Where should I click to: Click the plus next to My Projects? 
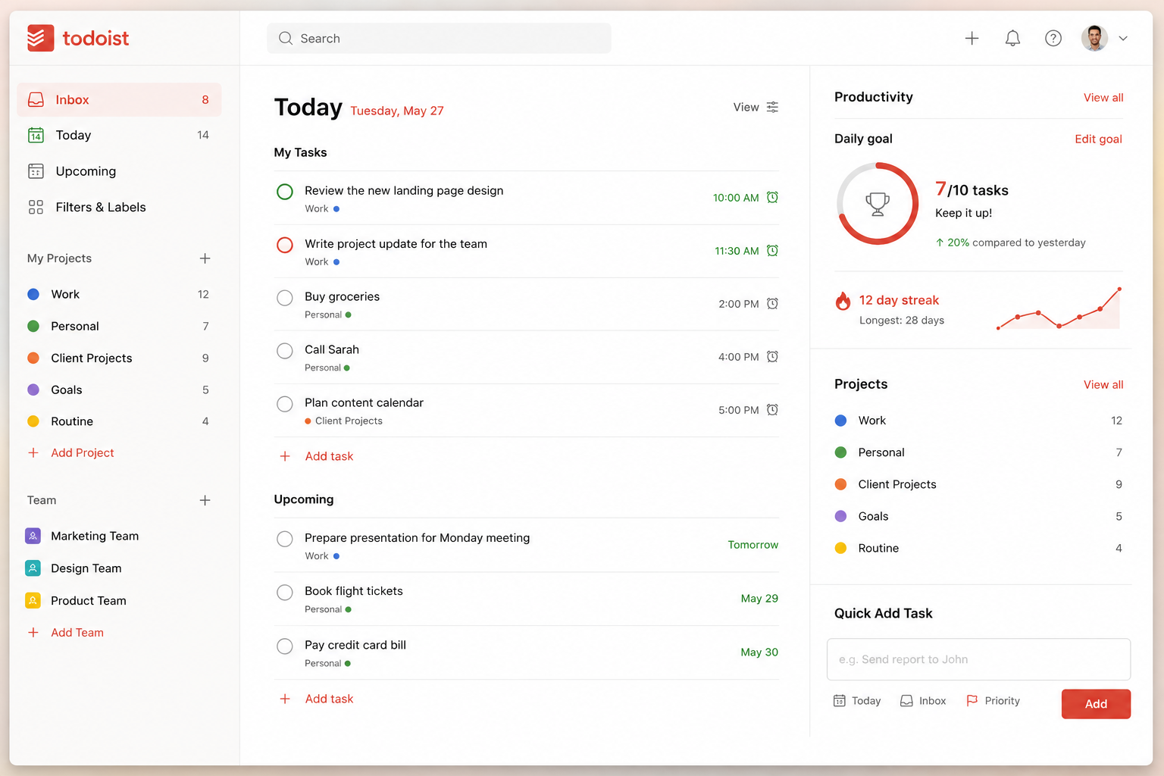coord(205,258)
